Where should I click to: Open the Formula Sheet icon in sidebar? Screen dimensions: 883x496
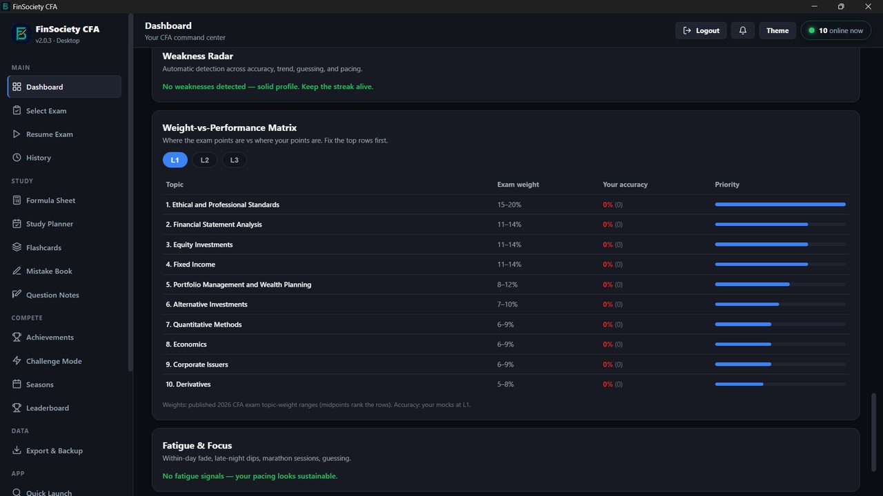17,200
